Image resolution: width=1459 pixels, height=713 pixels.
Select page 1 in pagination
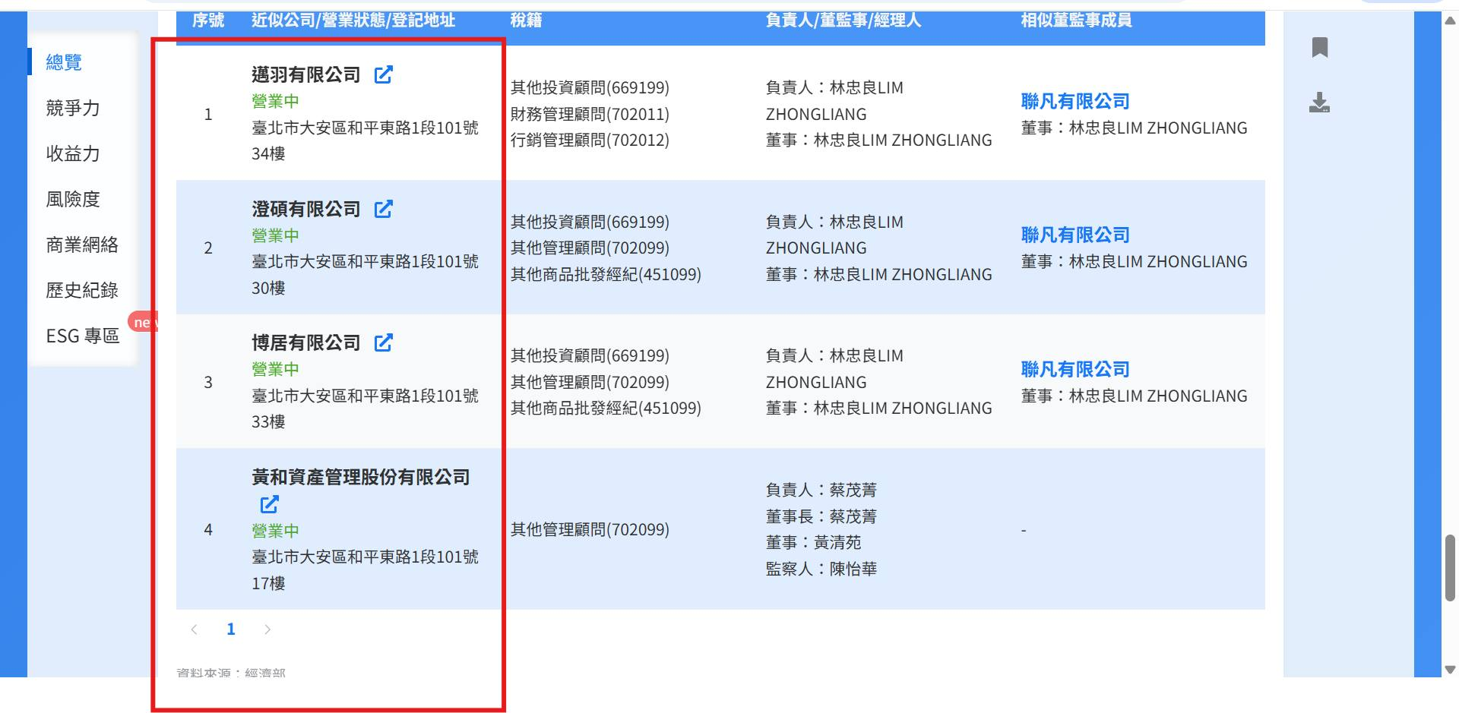click(x=230, y=629)
